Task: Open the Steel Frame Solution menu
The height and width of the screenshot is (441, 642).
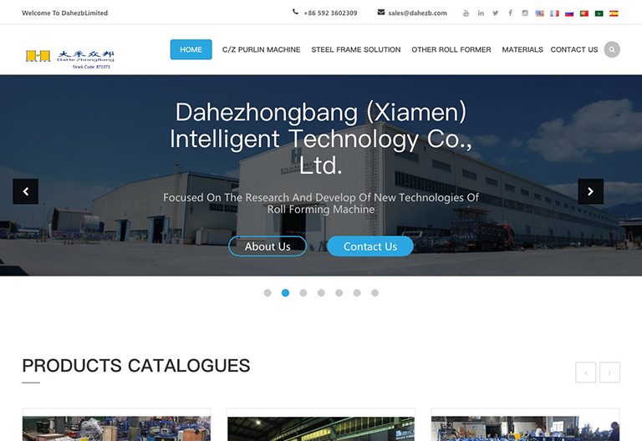Action: pos(356,49)
